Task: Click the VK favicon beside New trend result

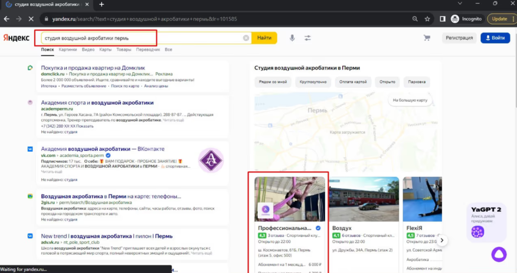Action: point(30,236)
